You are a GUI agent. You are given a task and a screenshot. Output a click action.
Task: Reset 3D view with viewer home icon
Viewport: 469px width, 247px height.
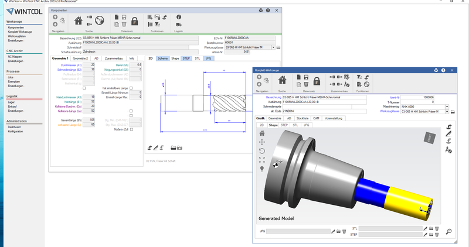tap(262, 133)
